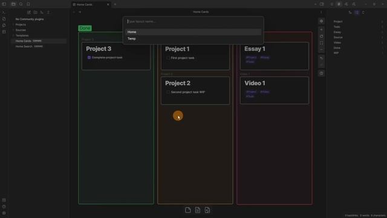This screenshot has height=218, width=387.
Task: Open a new tab with plus
Action: (115, 4)
